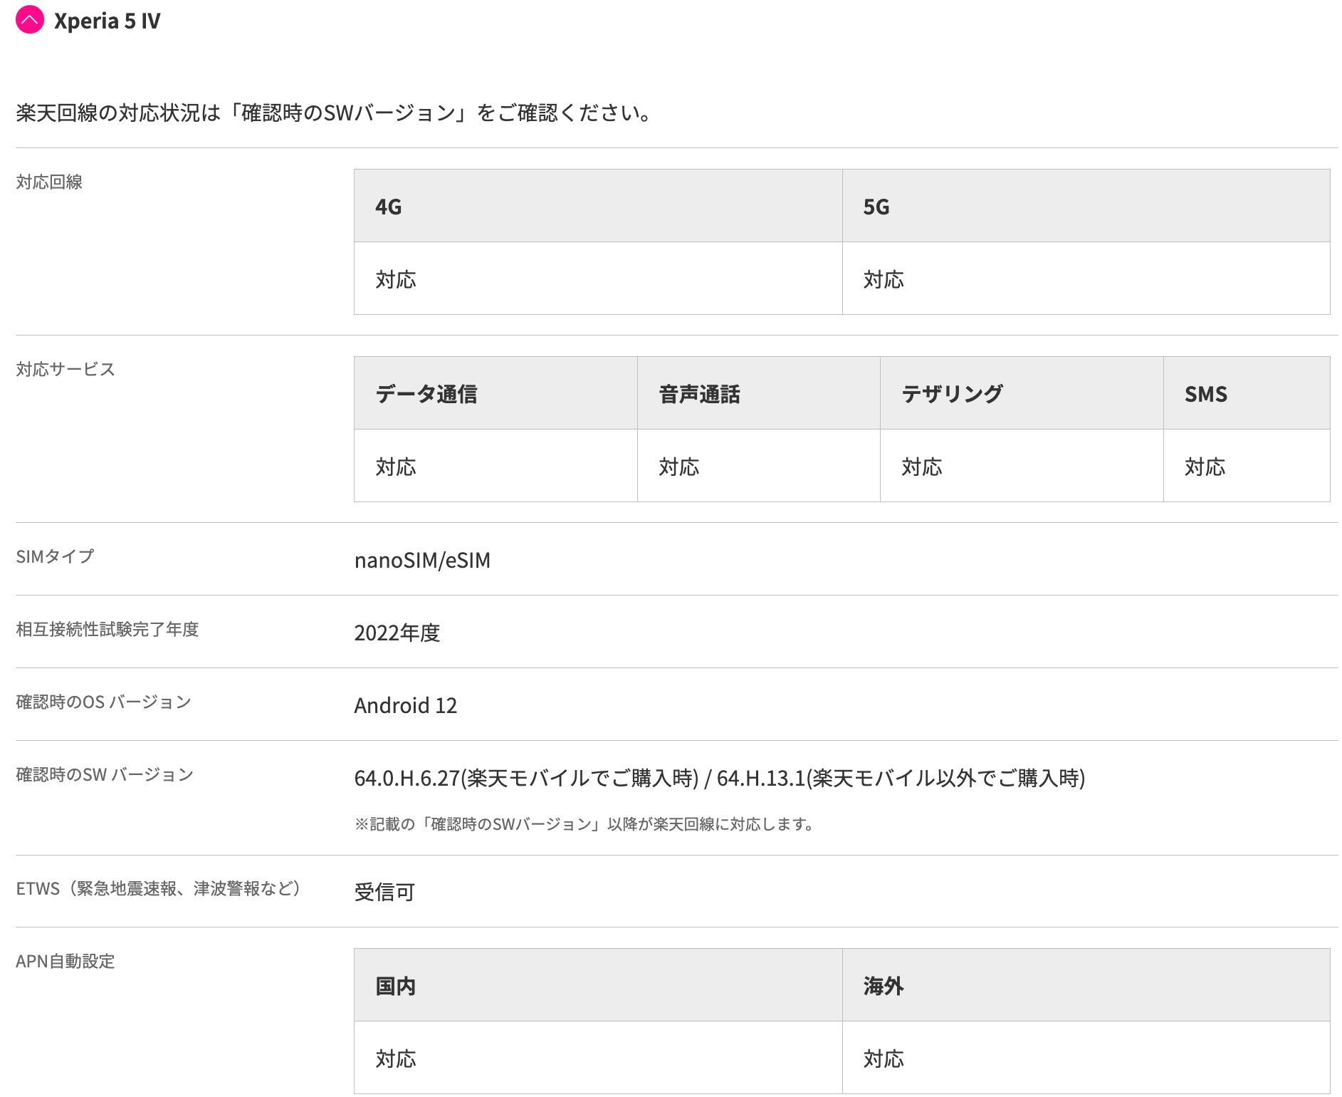1342x1097 pixels.
Task: Click the 海外 APN header cell
Action: click(1086, 985)
